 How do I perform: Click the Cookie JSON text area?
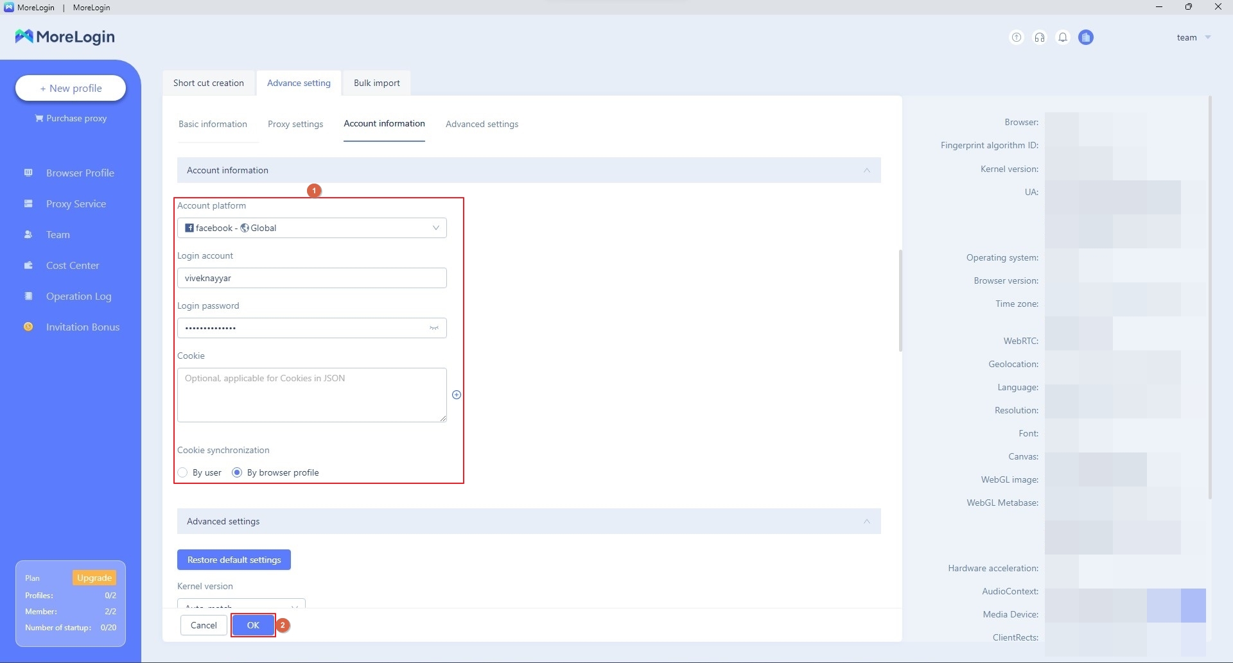pyautogui.click(x=312, y=395)
